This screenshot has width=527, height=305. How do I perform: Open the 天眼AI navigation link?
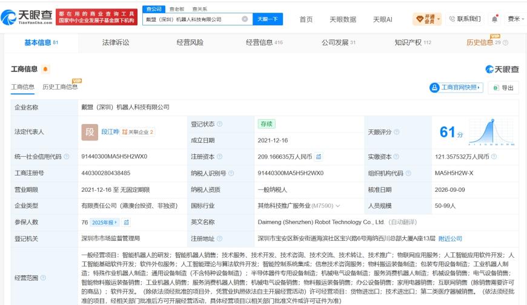(382, 19)
